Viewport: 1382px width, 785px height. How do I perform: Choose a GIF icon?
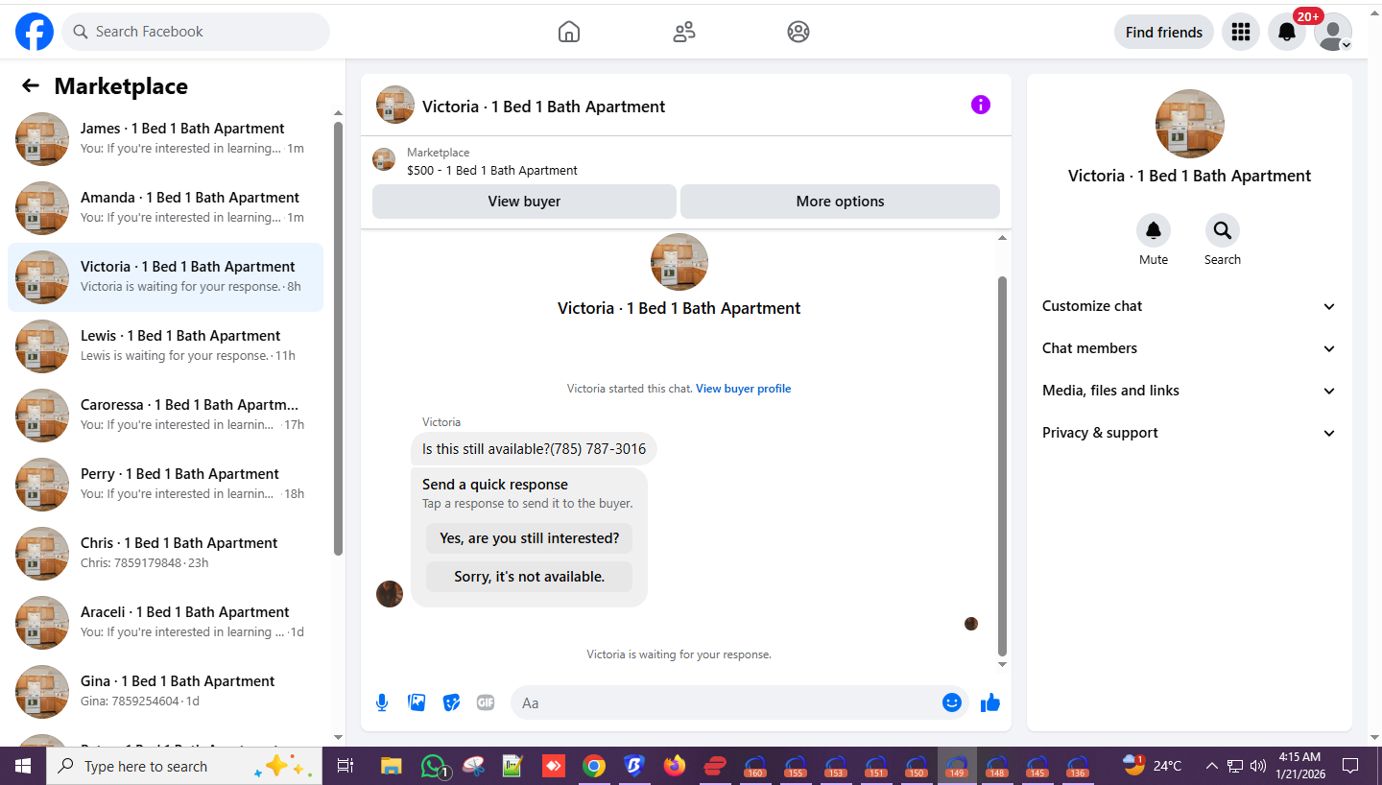[x=486, y=702]
